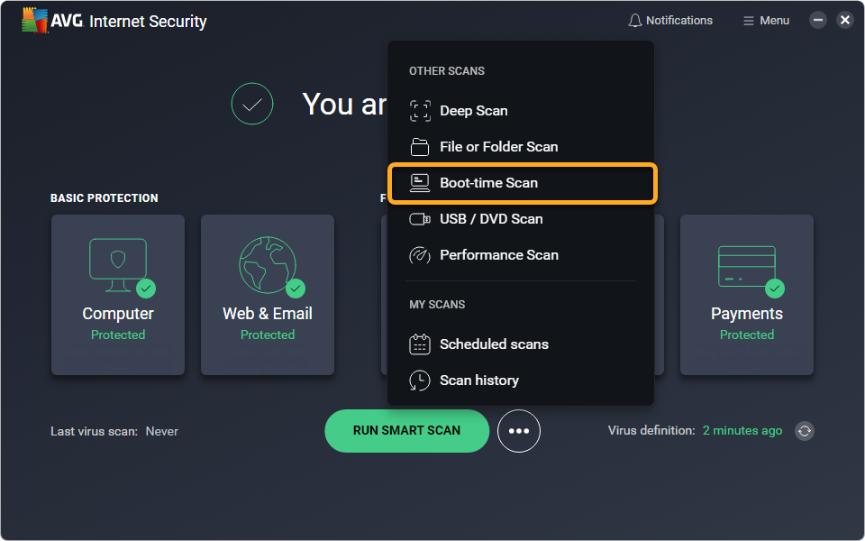Open the Payments protection tile
This screenshot has width=865, height=541.
point(746,295)
